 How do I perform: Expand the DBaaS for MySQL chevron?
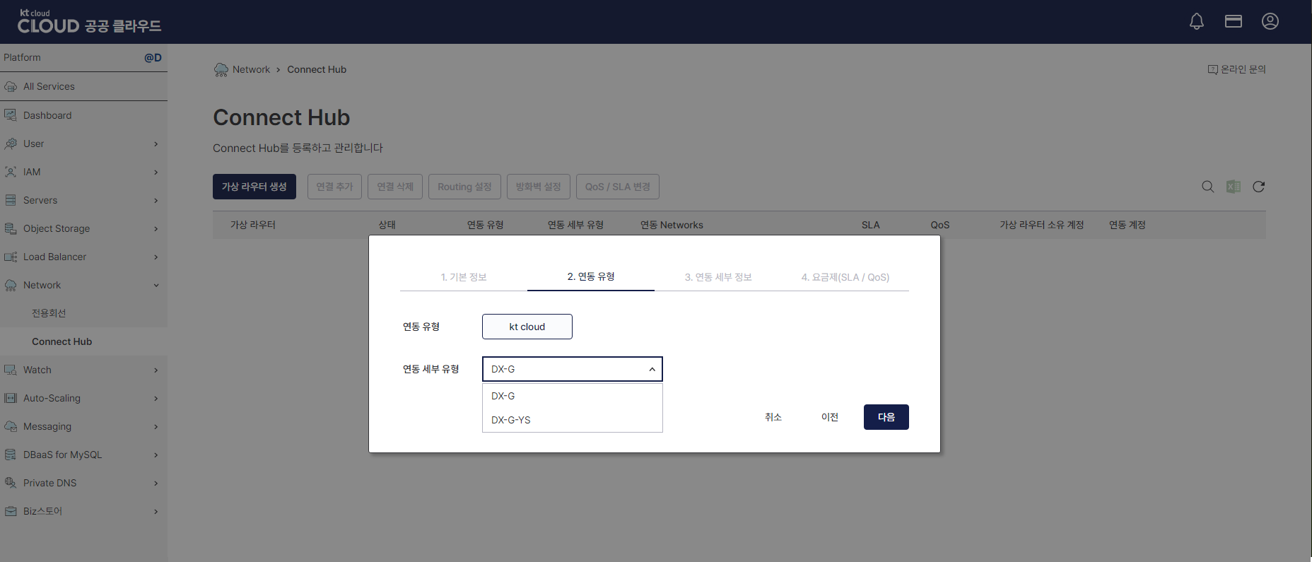point(156,455)
